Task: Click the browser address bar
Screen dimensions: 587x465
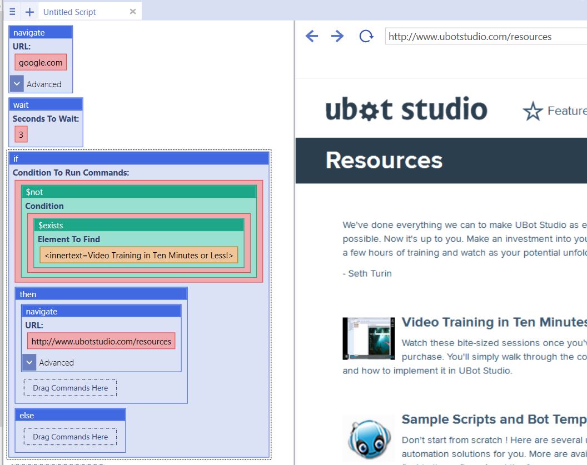Action: click(x=486, y=36)
